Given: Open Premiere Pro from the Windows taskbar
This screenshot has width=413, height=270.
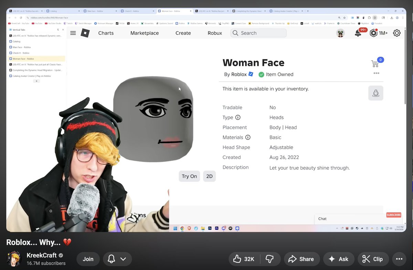Looking at the screenshot, I should point(217,228).
